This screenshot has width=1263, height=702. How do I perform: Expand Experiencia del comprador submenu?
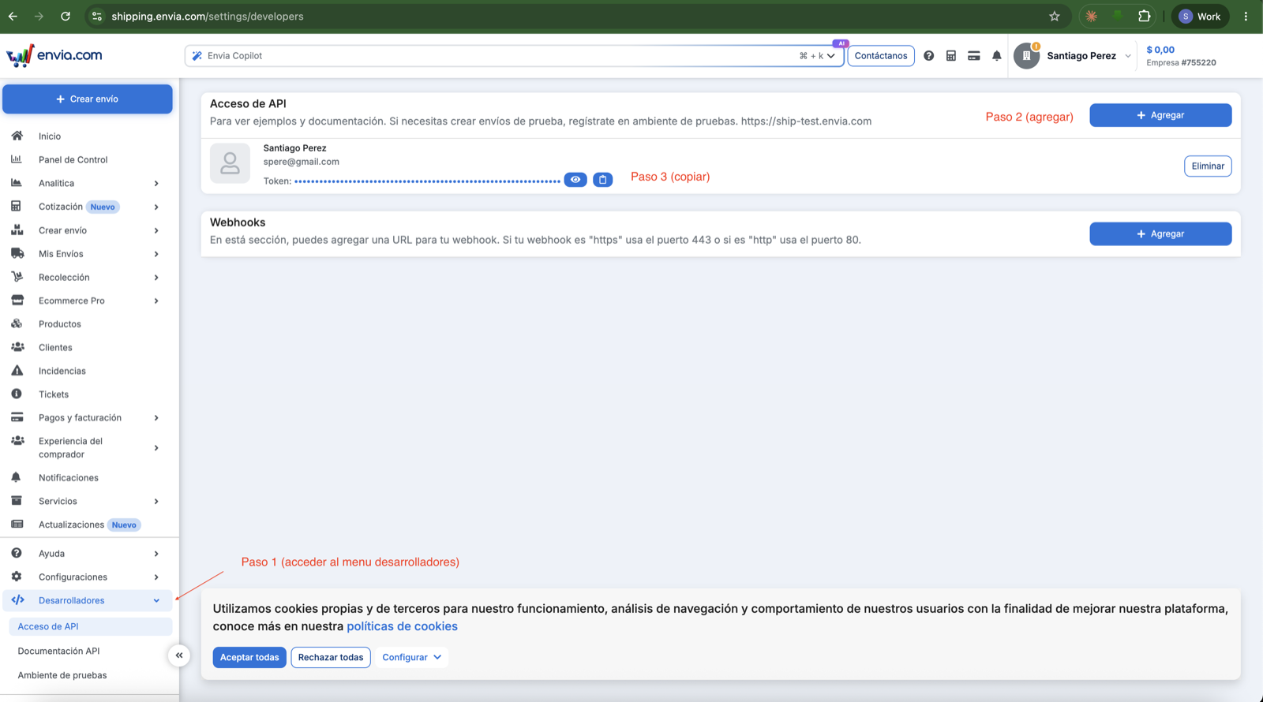156,448
